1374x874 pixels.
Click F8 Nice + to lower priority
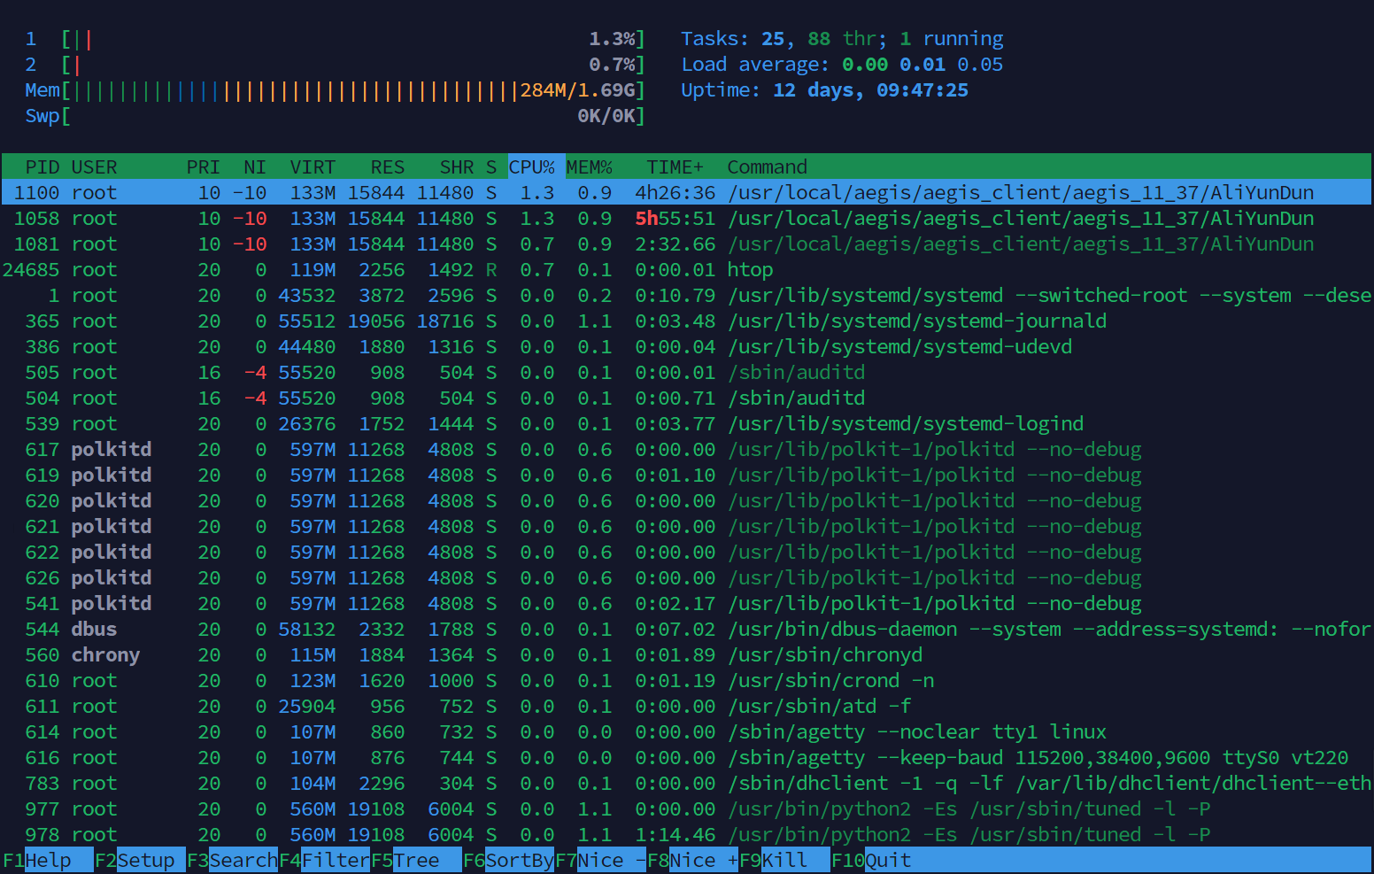pos(692,860)
